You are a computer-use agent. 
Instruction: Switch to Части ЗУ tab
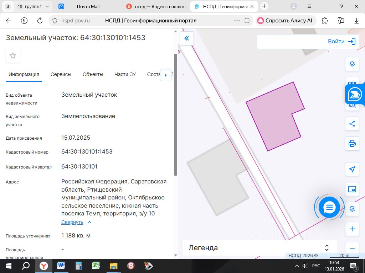125,75
